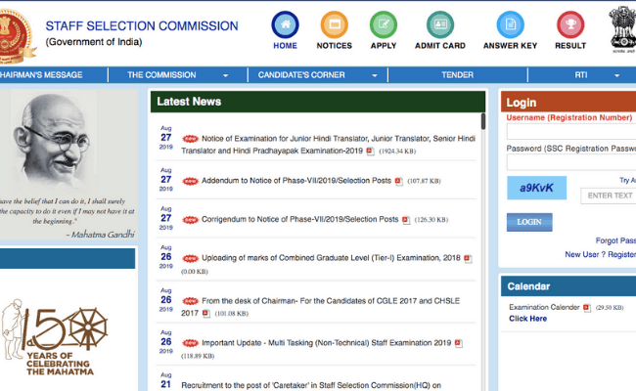
Task: Open the Tender menu item
Action: pyautogui.click(x=457, y=74)
